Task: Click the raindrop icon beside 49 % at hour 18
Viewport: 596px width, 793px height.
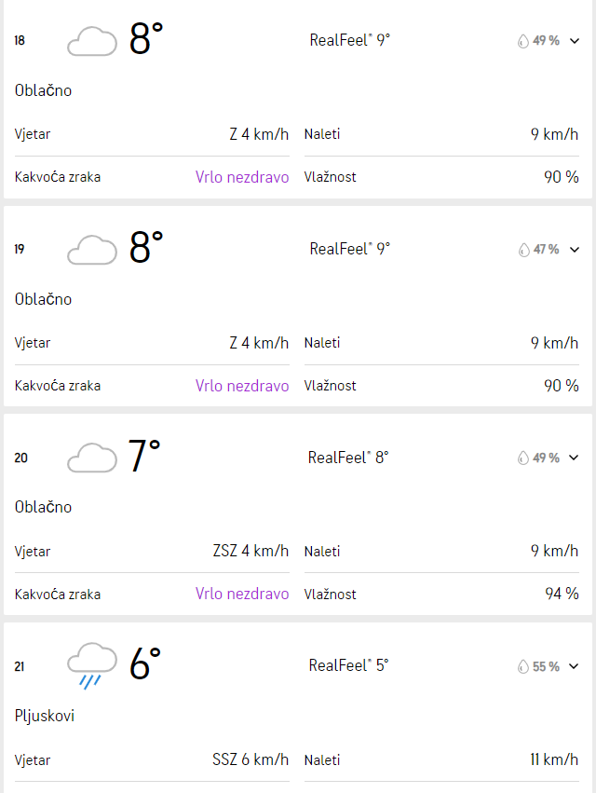Action: pyautogui.click(x=523, y=41)
